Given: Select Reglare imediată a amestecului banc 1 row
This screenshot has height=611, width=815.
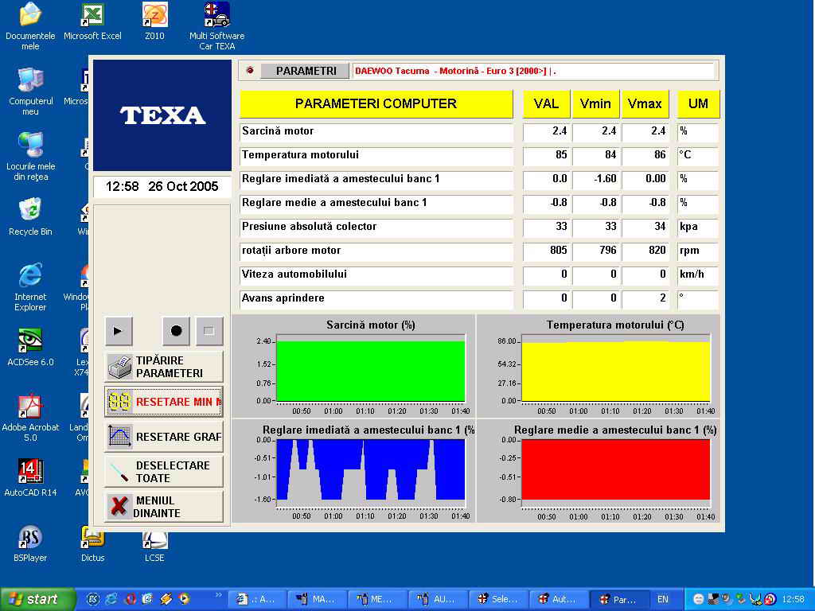Looking at the screenshot, I should [x=376, y=179].
